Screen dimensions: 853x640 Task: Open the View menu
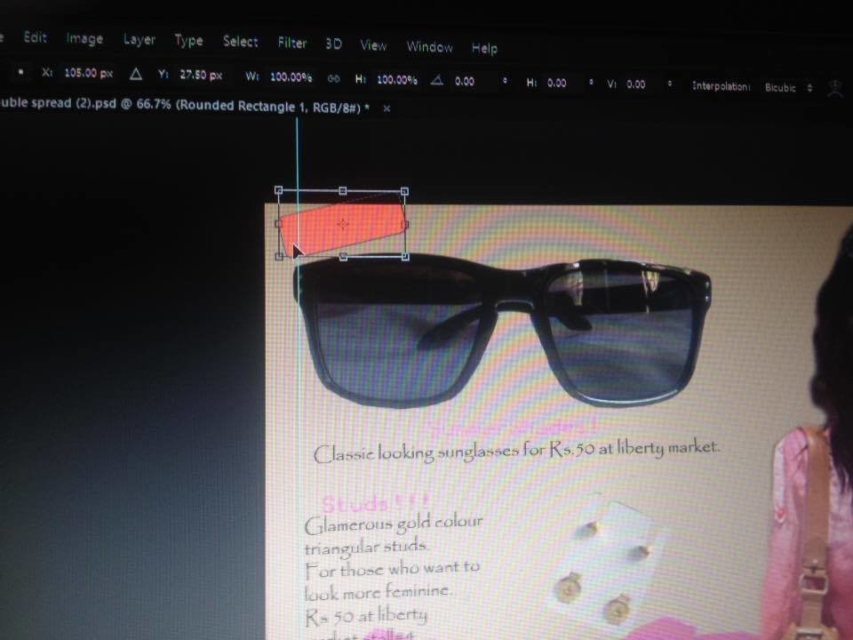tap(373, 45)
